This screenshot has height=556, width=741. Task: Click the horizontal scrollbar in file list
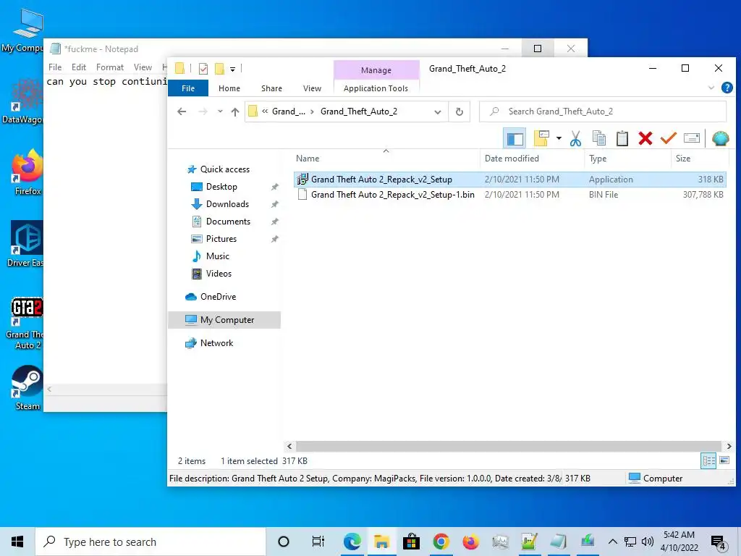click(x=509, y=446)
